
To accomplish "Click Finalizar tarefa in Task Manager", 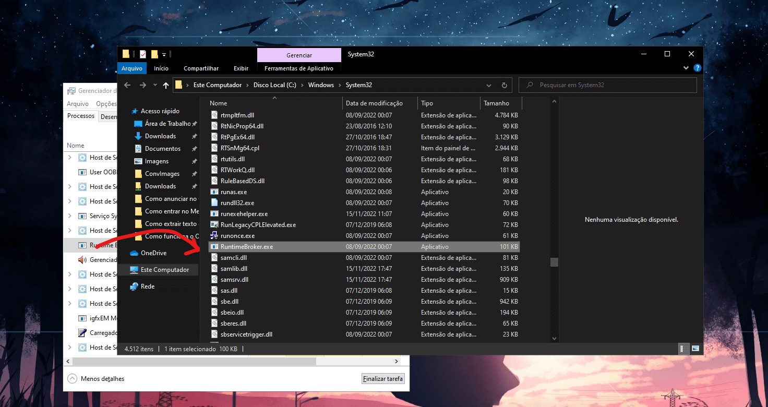I will (x=383, y=379).
